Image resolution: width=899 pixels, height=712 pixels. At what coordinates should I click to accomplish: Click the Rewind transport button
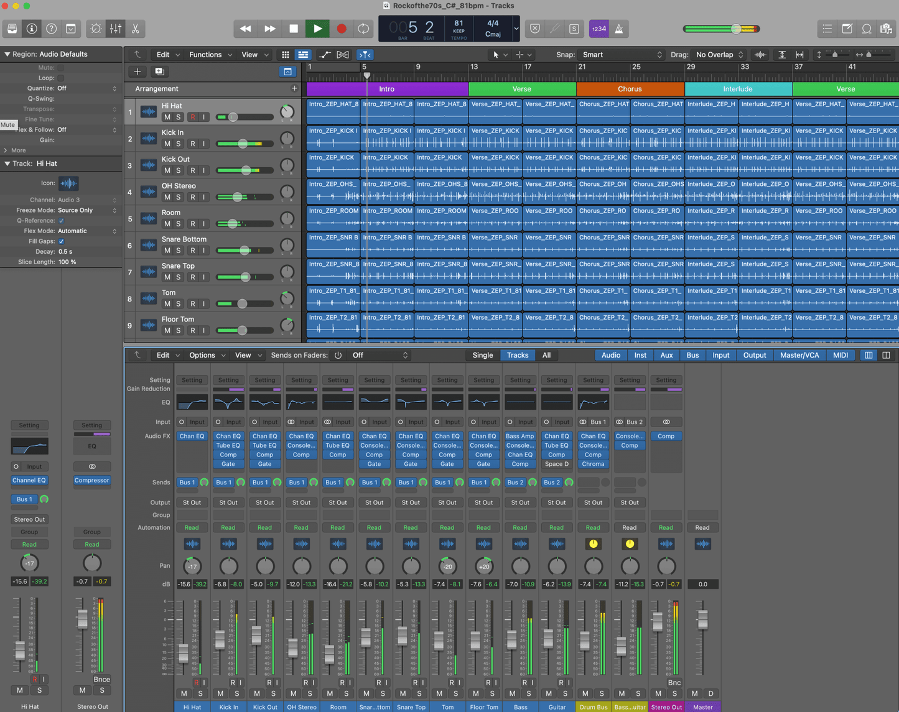point(246,29)
